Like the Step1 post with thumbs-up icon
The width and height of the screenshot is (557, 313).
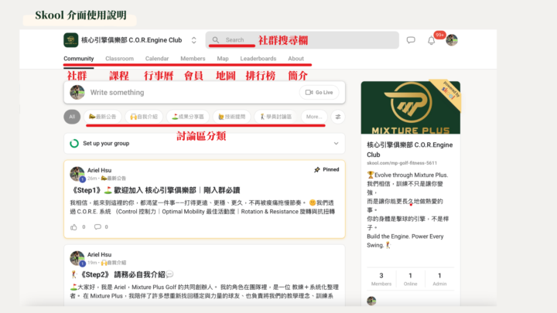coord(73,227)
